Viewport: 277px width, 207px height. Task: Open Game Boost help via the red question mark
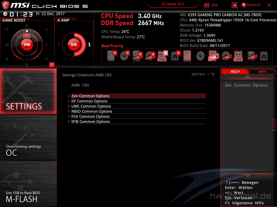(x=52, y=65)
